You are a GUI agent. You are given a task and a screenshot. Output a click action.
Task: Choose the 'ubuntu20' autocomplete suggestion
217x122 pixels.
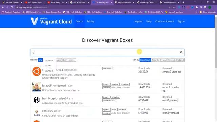tap(49, 60)
